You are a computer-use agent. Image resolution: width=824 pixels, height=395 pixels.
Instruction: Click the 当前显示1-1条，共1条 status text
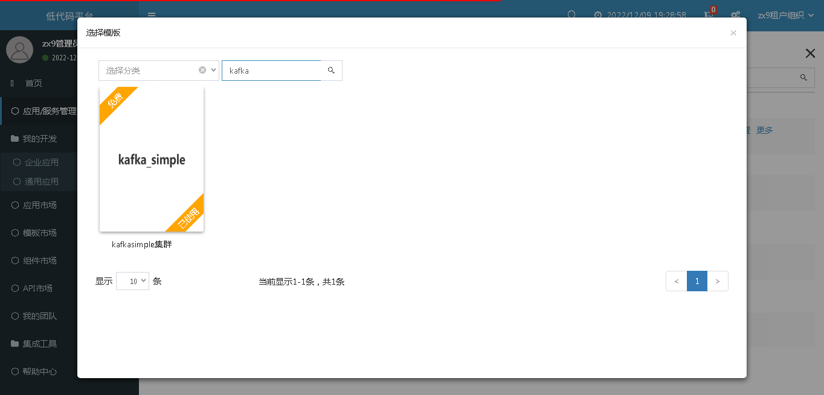301,282
